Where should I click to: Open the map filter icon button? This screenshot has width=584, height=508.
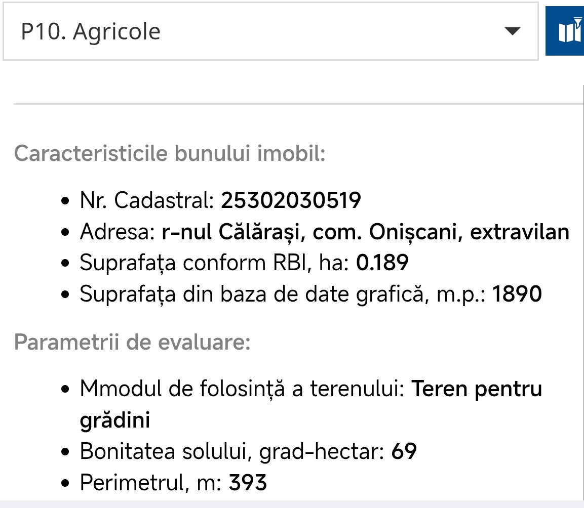(x=565, y=31)
